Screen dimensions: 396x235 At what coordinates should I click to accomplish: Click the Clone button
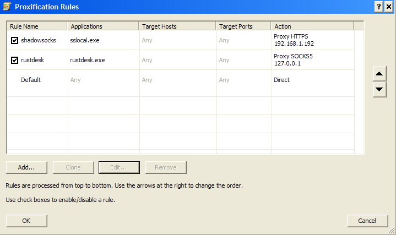[73, 167]
